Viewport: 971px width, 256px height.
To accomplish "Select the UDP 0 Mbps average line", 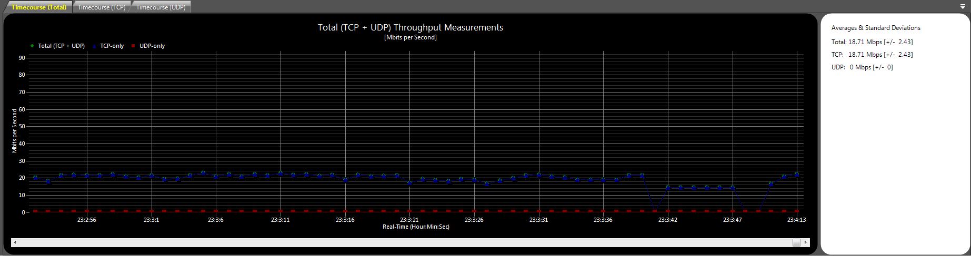I will click(862, 67).
